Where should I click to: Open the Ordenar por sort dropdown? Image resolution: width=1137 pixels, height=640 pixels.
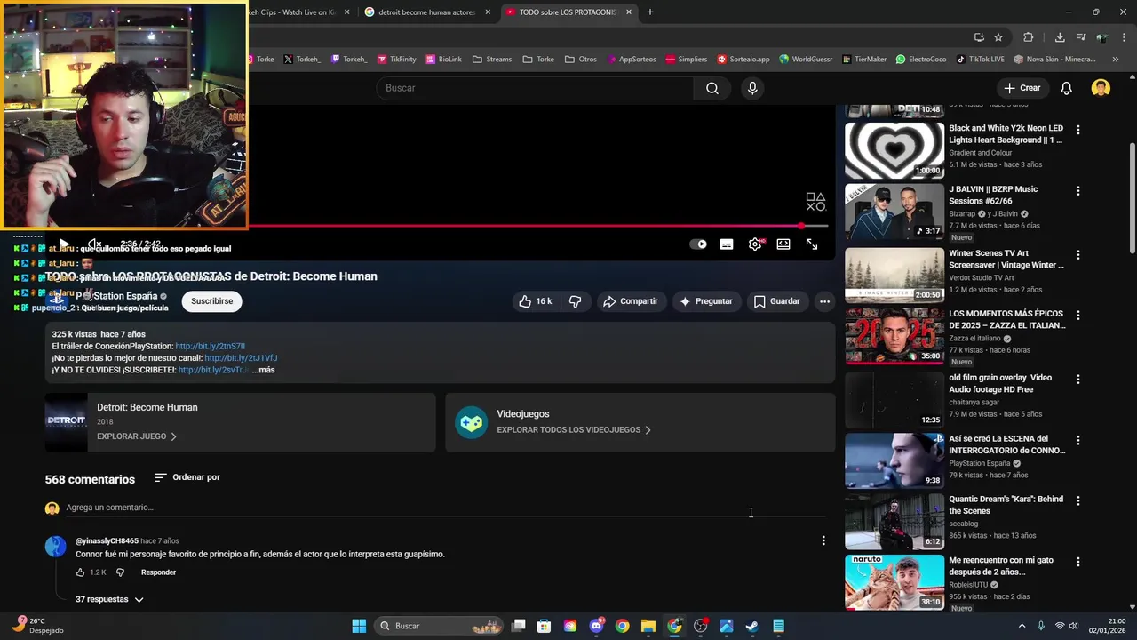[187, 477]
